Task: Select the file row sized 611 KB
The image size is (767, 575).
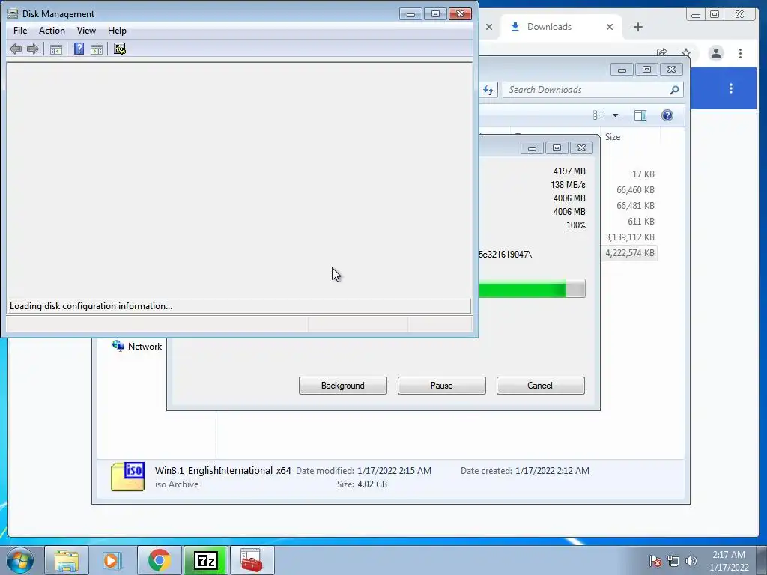Action: (x=641, y=221)
